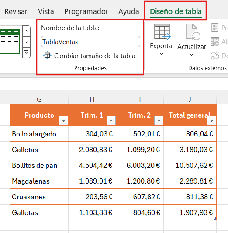Click the cell 203,56 €

coord(92,197)
